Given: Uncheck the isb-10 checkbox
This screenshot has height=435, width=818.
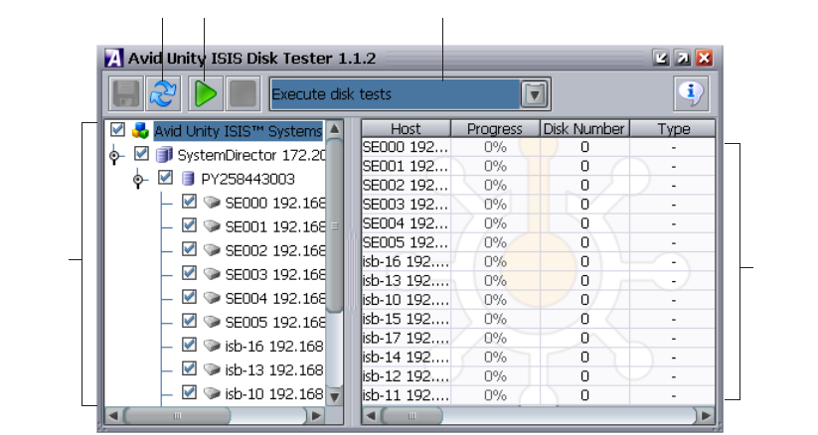Looking at the screenshot, I should [x=190, y=392].
